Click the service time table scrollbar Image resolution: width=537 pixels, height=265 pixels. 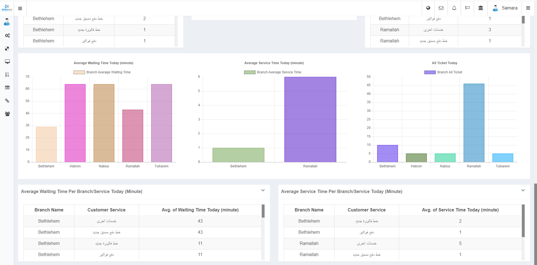pyautogui.click(x=523, y=221)
